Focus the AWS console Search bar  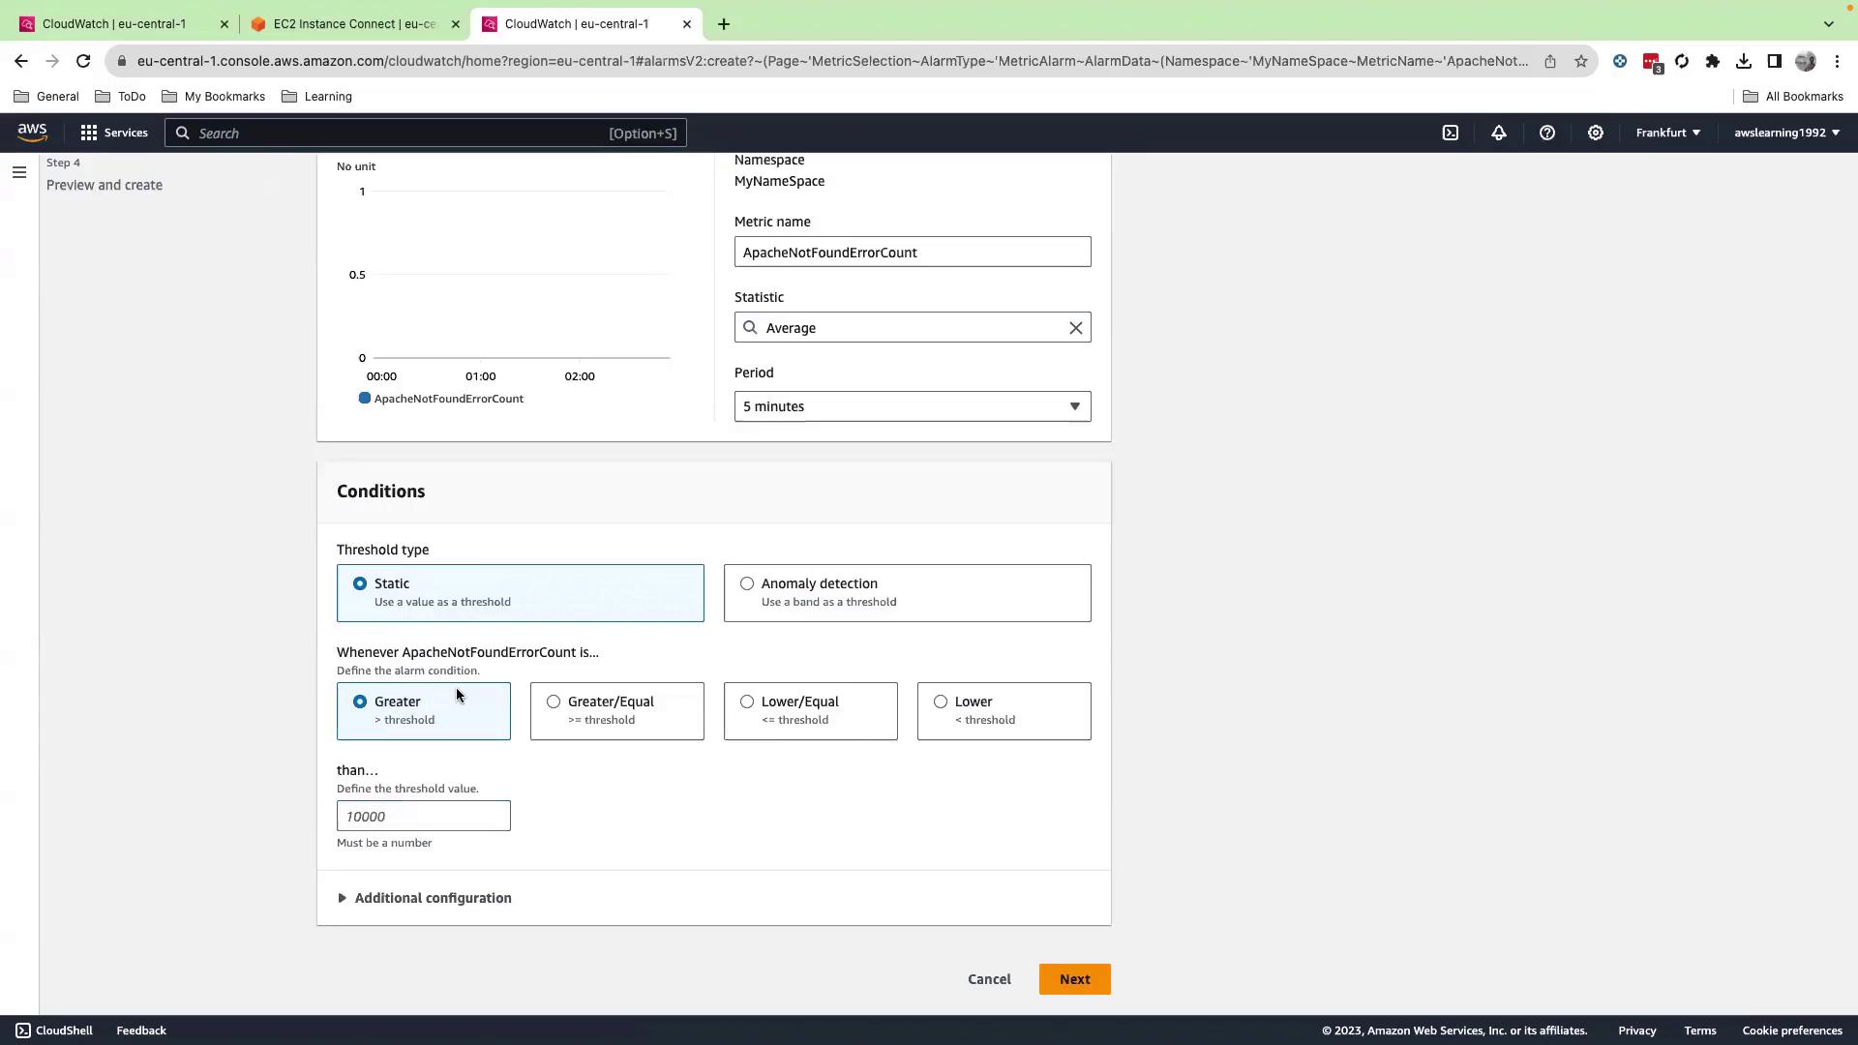pos(426,134)
